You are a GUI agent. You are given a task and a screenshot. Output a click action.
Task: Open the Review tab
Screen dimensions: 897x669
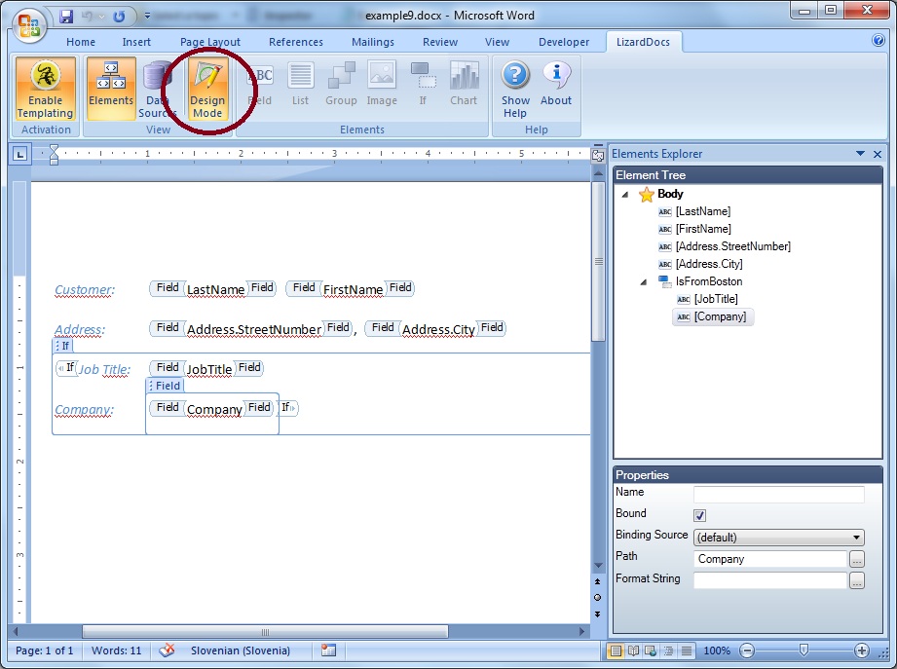point(440,42)
